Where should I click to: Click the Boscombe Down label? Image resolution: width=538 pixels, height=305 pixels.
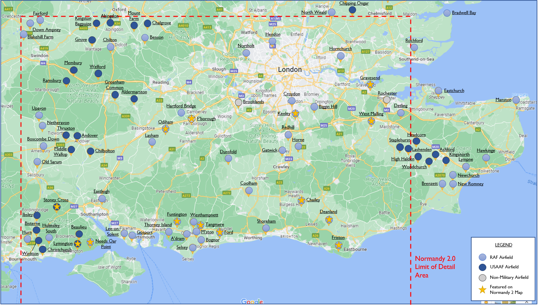coord(43,139)
